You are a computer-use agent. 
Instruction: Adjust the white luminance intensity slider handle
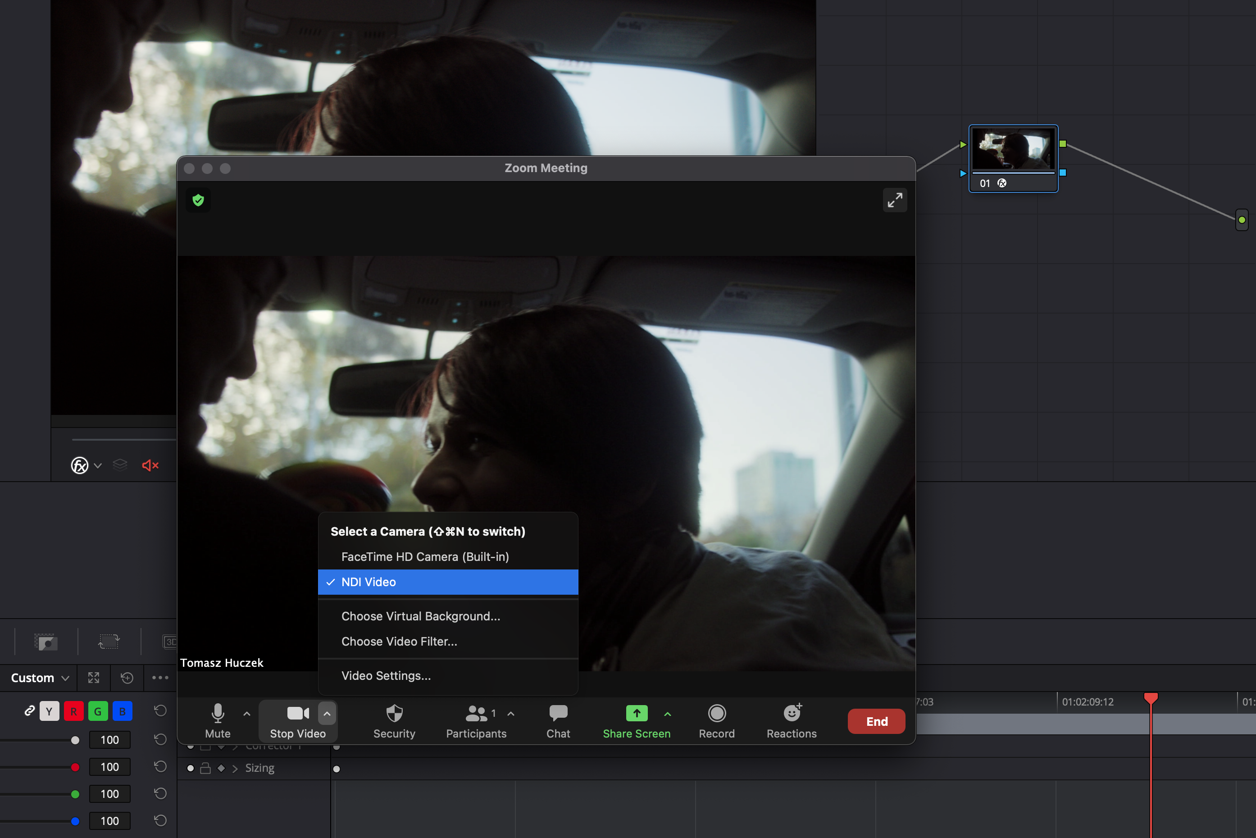pyautogui.click(x=75, y=740)
